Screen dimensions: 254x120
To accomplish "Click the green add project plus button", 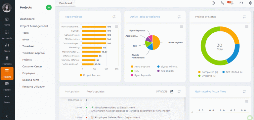I will point(49,8).
